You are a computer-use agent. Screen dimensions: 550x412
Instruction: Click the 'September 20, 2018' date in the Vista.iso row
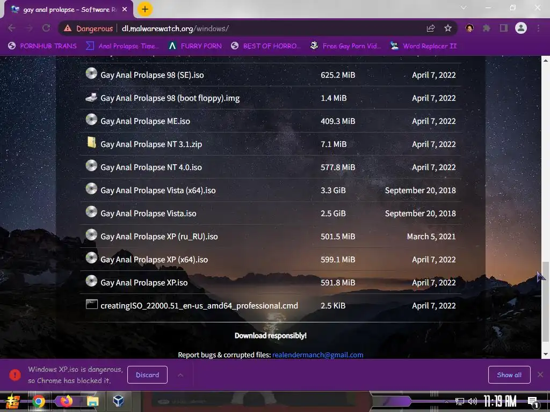[x=420, y=214]
